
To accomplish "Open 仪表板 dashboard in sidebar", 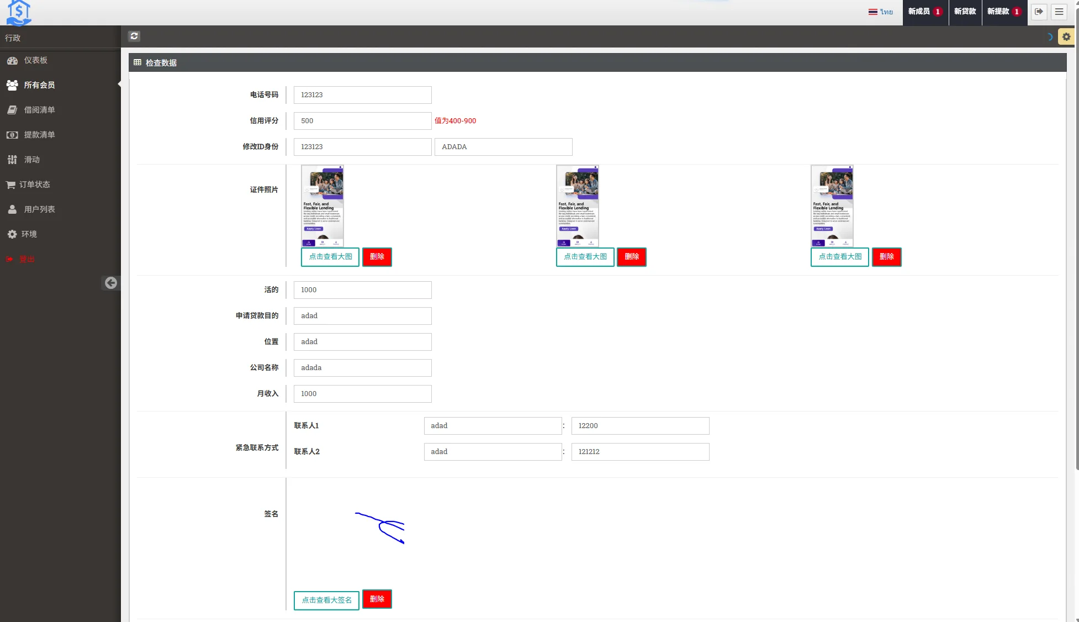I will click(x=35, y=60).
